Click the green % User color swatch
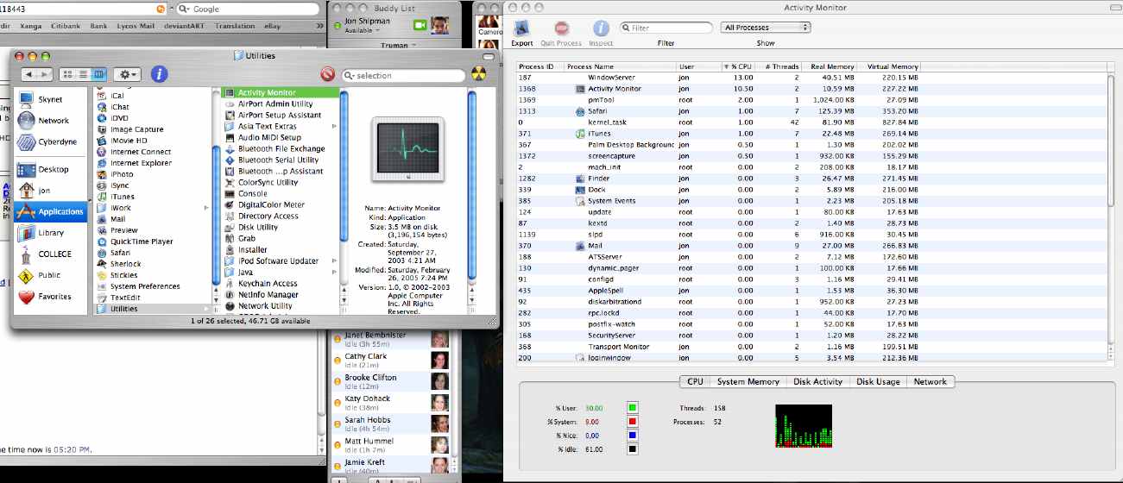 [633, 407]
